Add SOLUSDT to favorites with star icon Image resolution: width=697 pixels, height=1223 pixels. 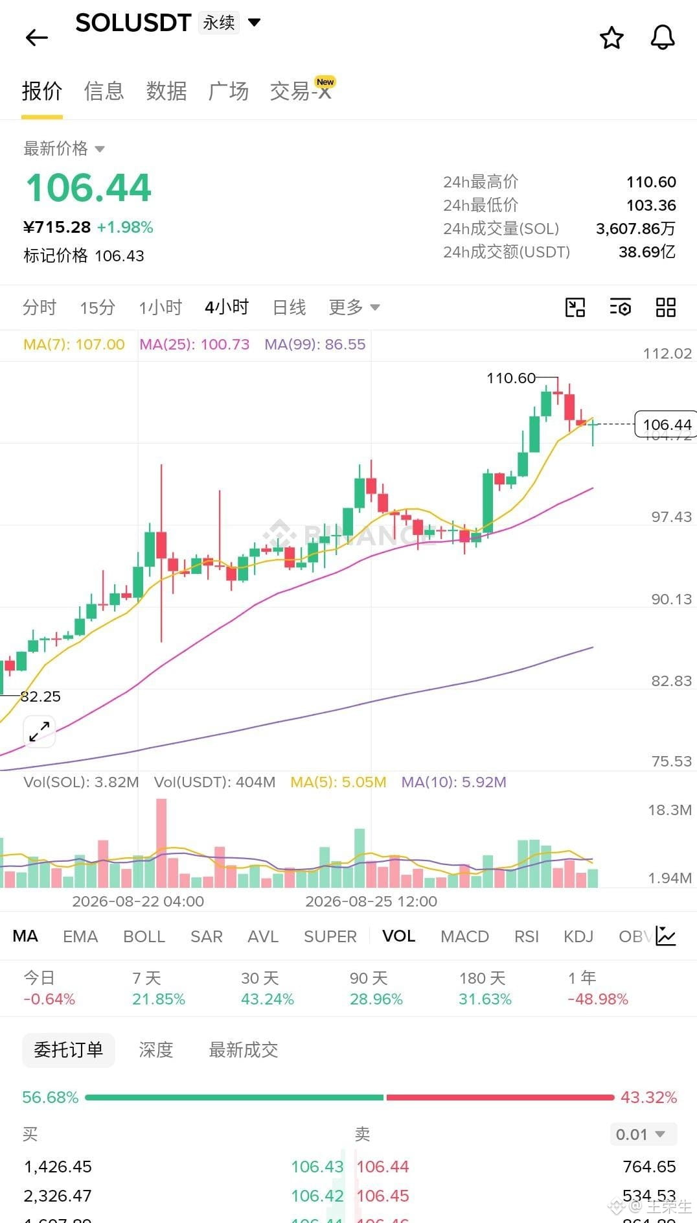611,38
